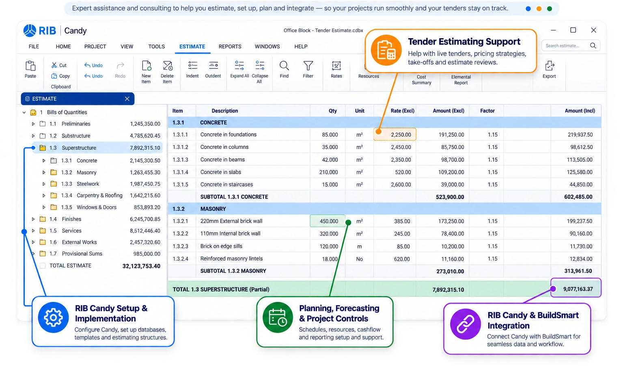Click the folder icon beside Finishes
The height and width of the screenshot is (368, 623).
43,219
